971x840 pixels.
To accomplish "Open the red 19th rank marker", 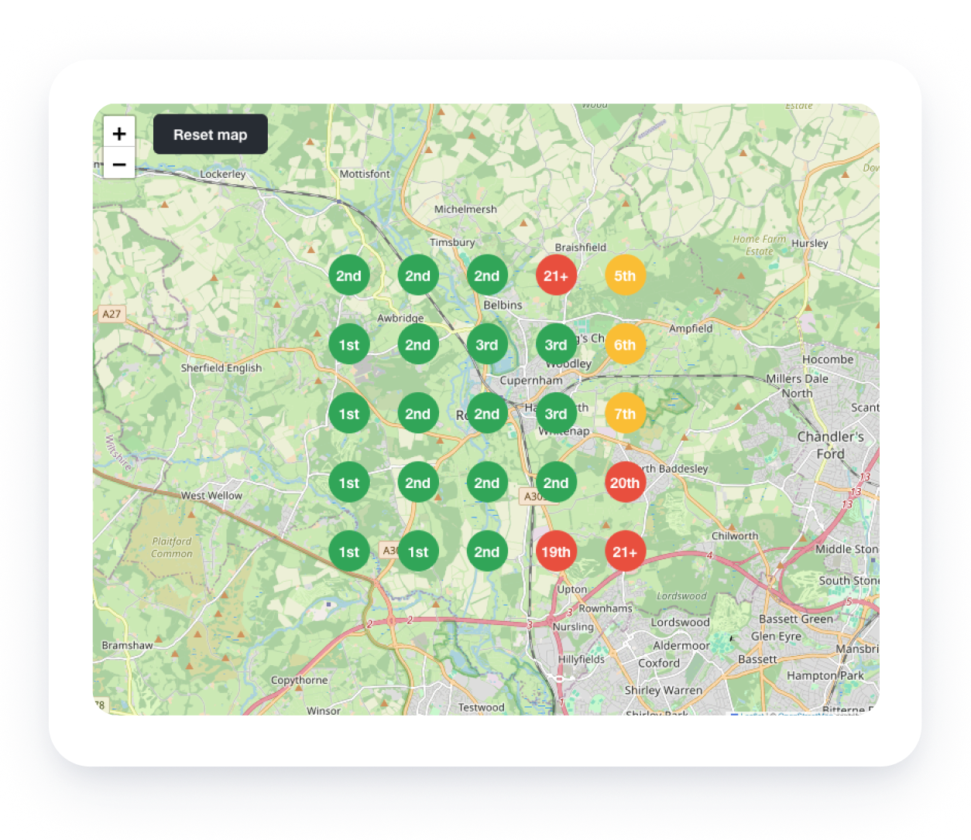I will [x=556, y=551].
